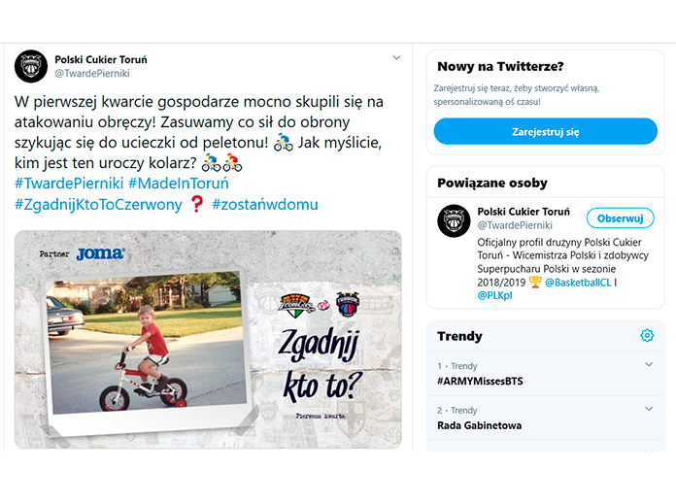676x503 pixels.
Task: Open the trends settings gear icon
Action: pyautogui.click(x=647, y=336)
